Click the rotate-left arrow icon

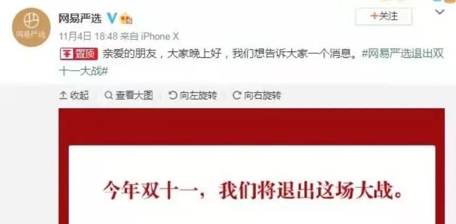tap(173, 96)
